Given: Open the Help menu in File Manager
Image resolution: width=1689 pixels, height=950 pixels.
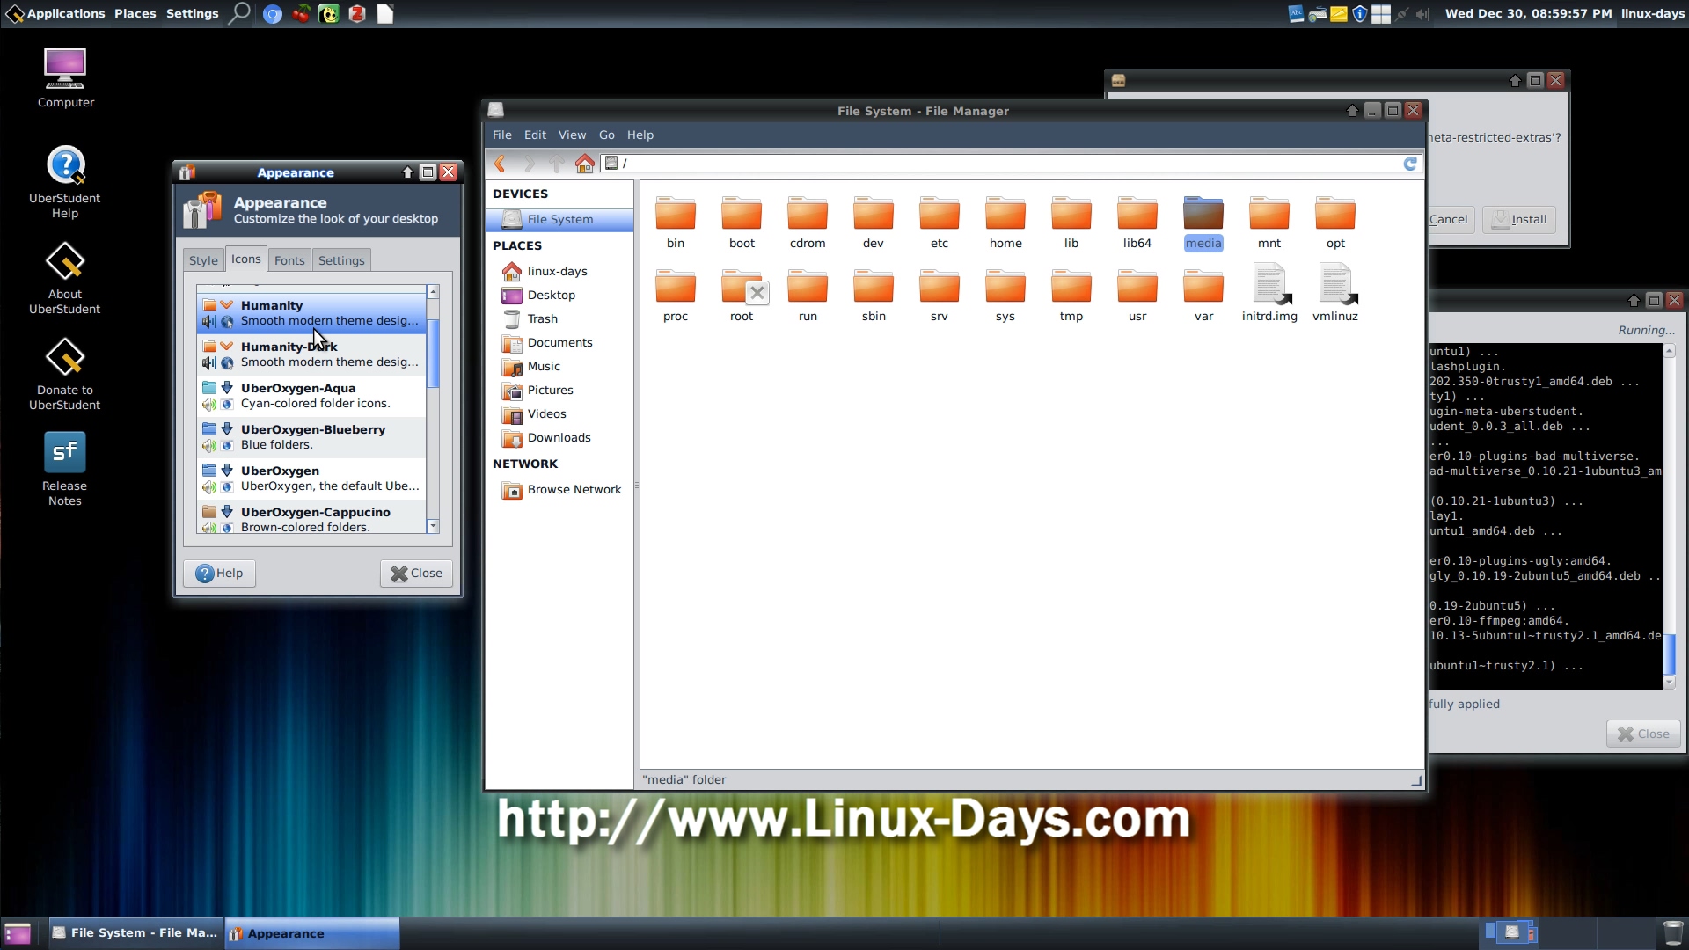Looking at the screenshot, I should (x=640, y=135).
